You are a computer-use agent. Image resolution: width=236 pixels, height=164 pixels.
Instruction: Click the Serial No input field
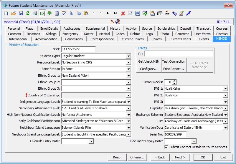175,134
